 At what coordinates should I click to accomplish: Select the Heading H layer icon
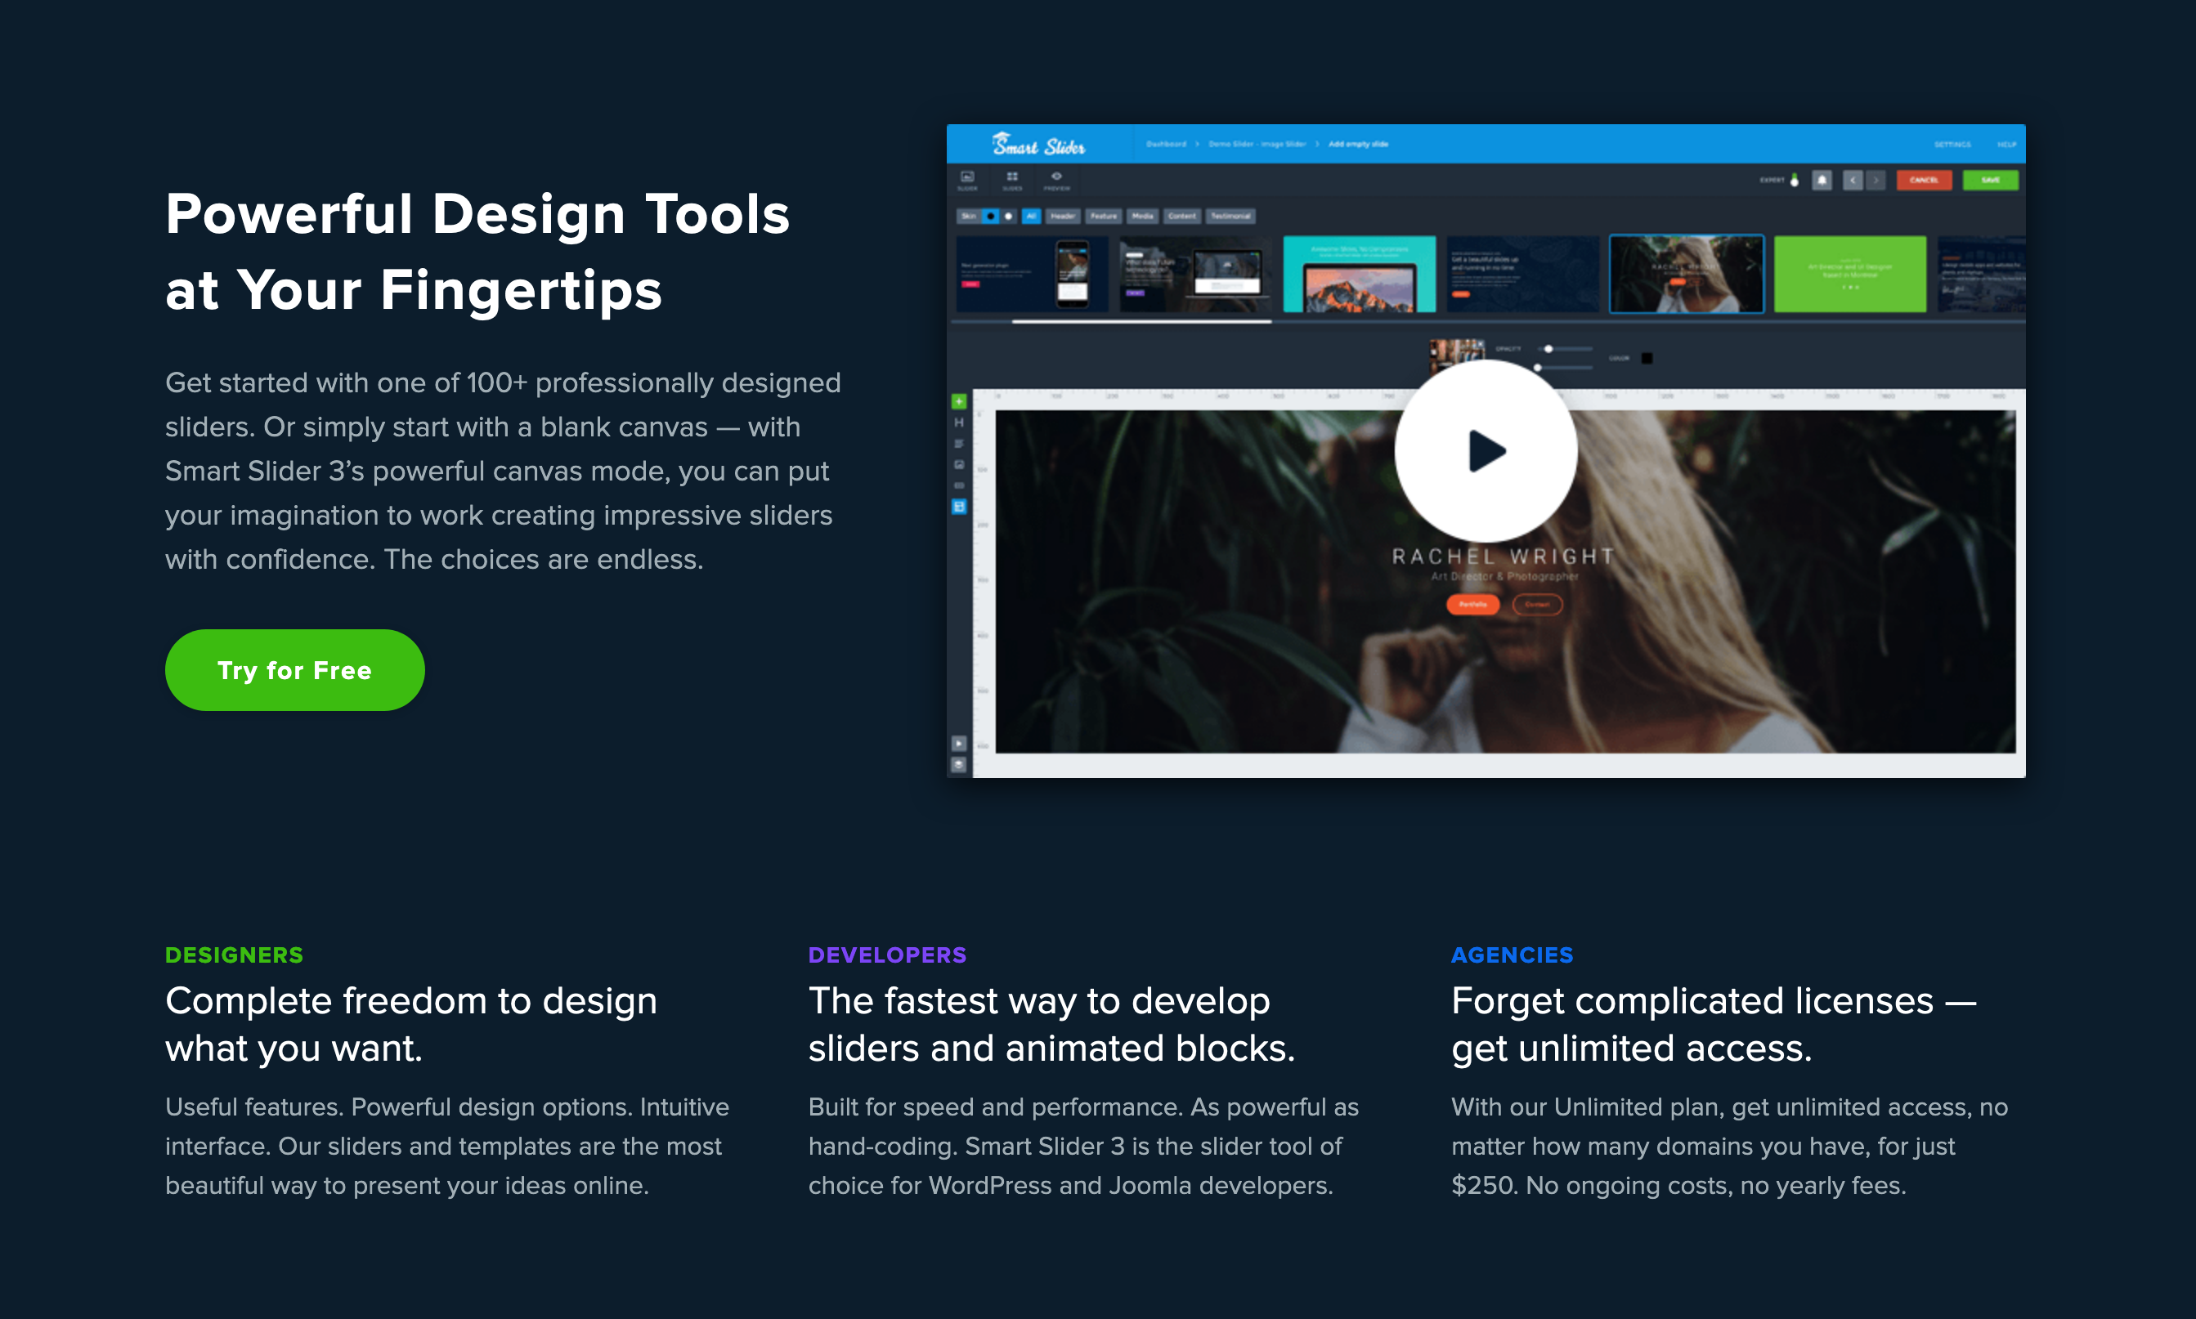point(959,423)
